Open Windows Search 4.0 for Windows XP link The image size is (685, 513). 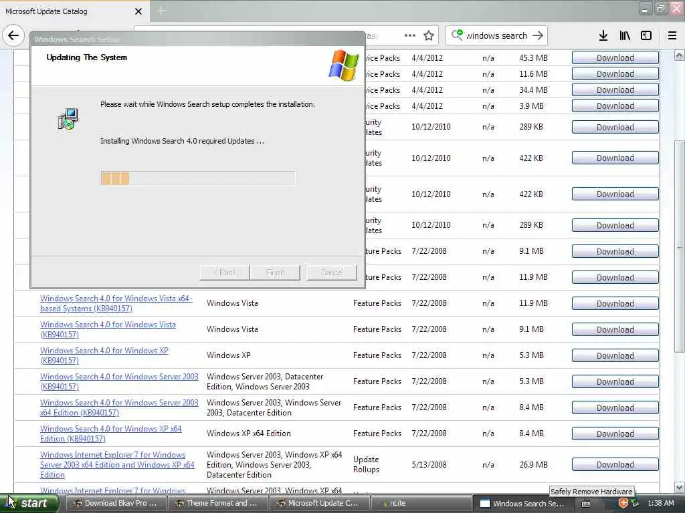coord(104,355)
